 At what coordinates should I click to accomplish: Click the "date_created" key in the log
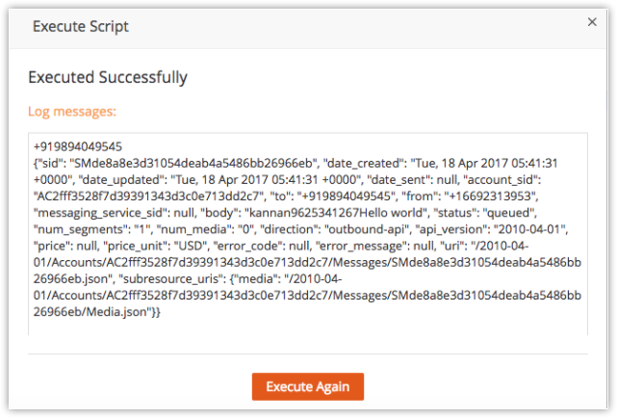tap(363, 164)
